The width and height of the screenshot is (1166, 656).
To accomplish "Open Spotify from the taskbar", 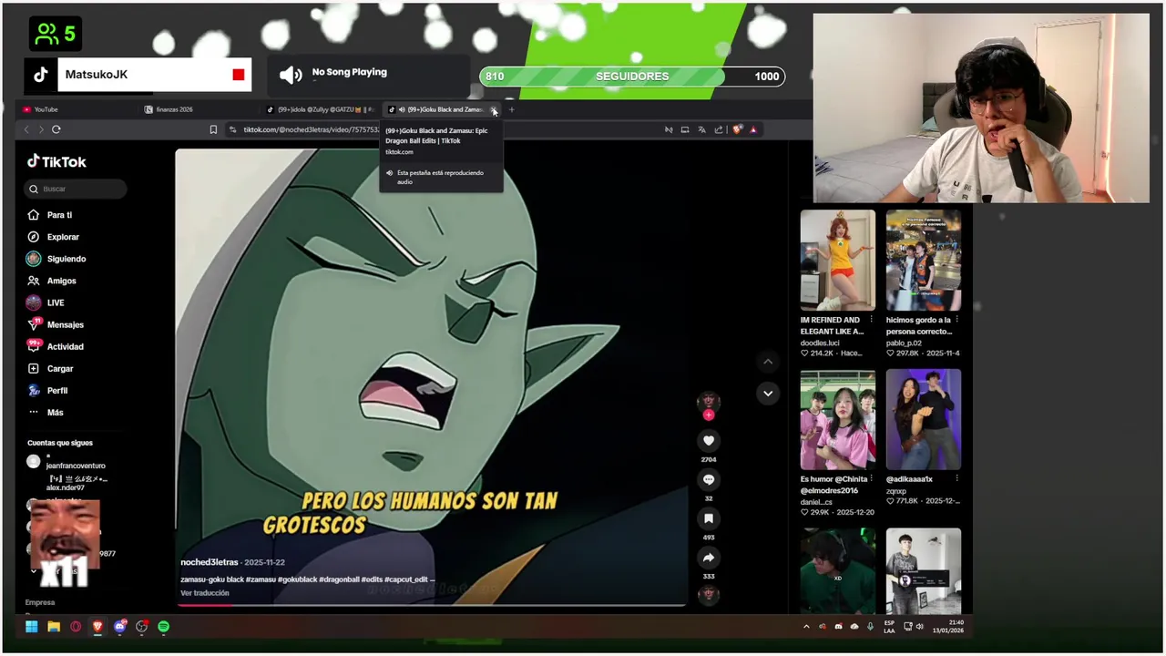I will point(164,627).
